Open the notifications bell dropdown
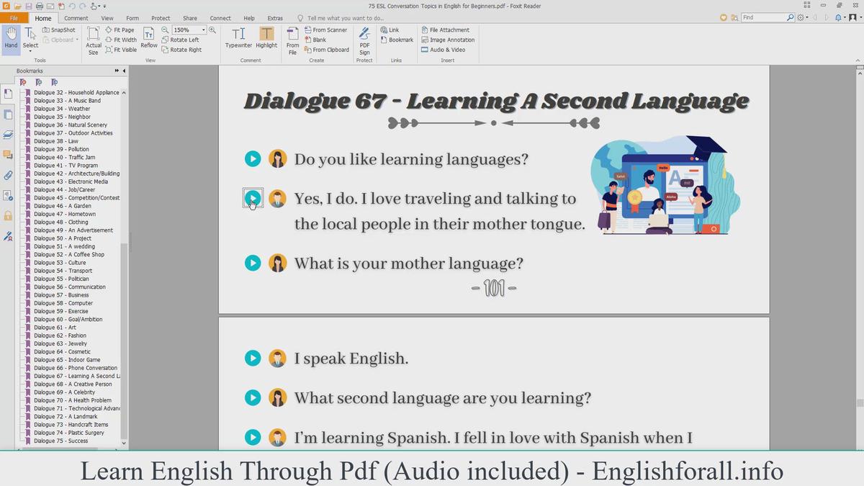 point(841,17)
